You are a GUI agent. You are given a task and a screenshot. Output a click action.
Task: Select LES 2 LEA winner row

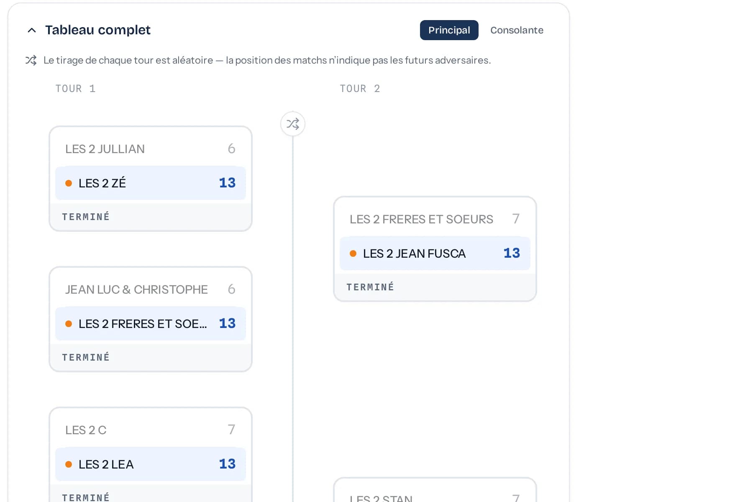[x=151, y=464]
